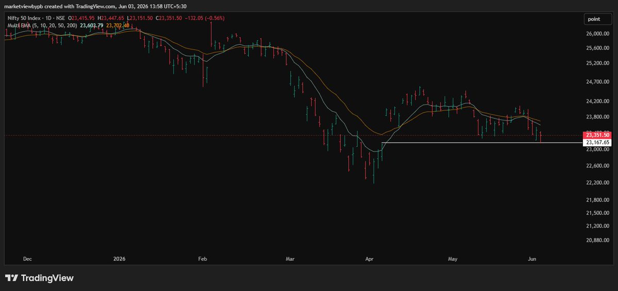Click the TradingView logo at the bottom left
Image resolution: width=618 pixels, height=291 pixels.
coord(39,278)
